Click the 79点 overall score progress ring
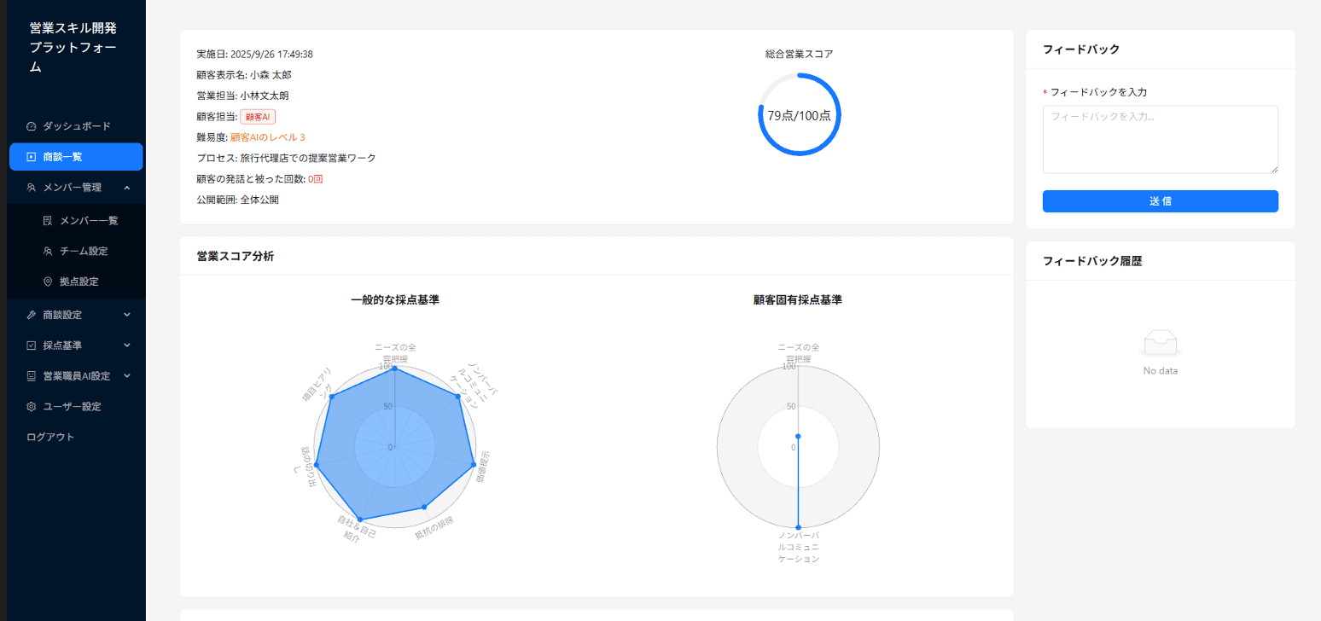The image size is (1321, 621). tap(800, 114)
